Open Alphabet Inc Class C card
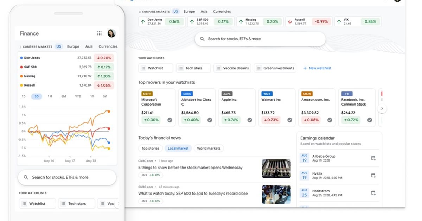The image size is (422, 221). tap(197, 107)
